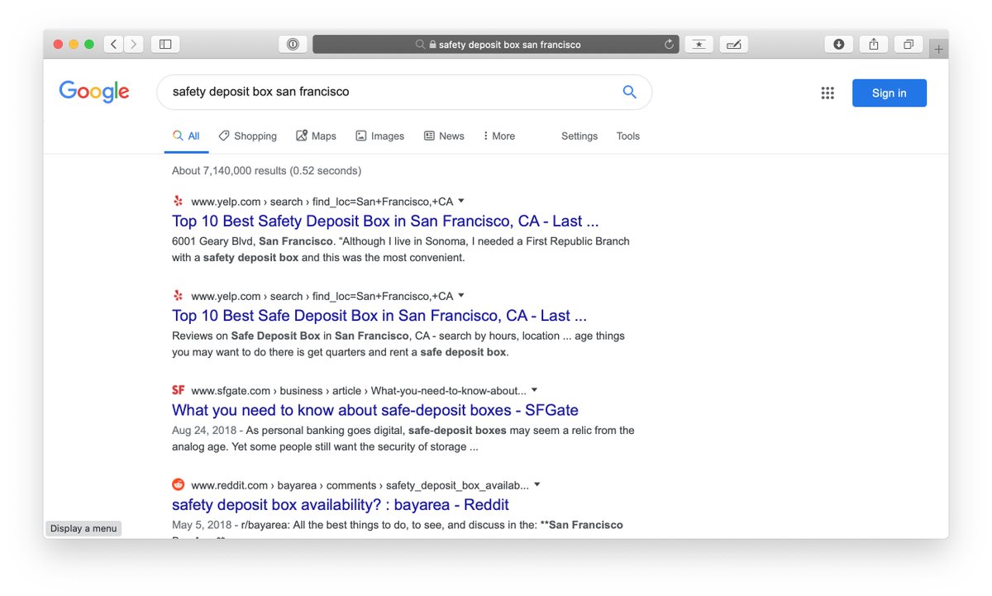This screenshot has height=596, width=992.
Task: Open the SFGate safe-deposit boxes article
Action: point(375,410)
